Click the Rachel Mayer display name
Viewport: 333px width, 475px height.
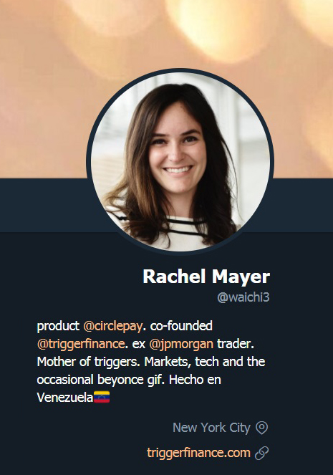[x=206, y=277]
